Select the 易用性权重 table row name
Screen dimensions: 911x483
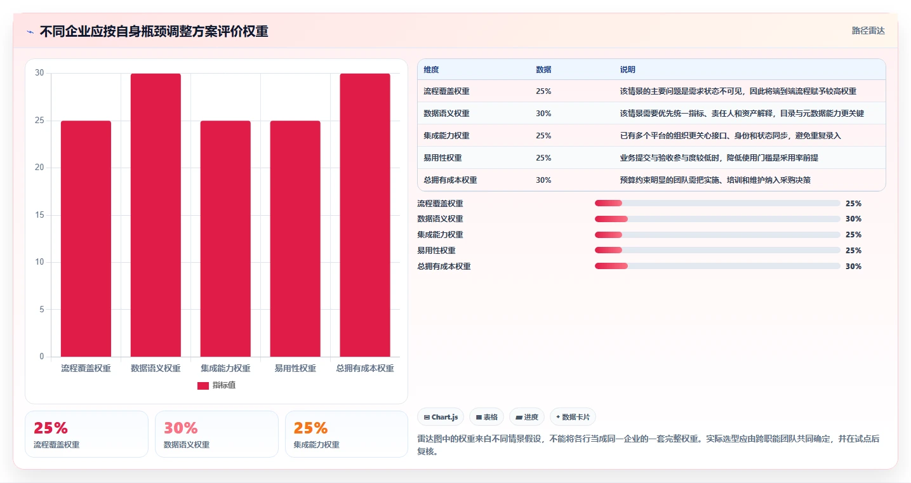coord(442,158)
